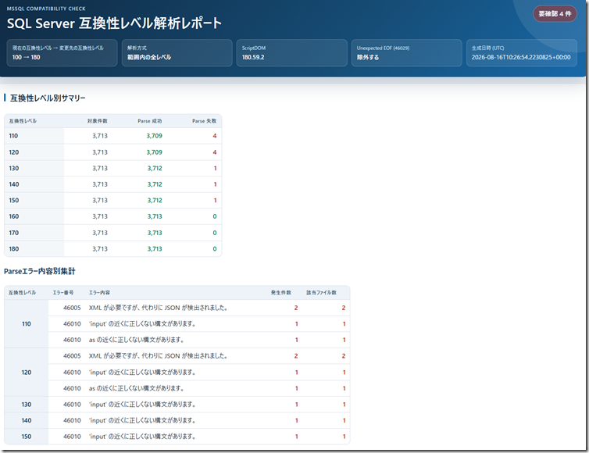Click error number 46005 under level 110
The height and width of the screenshot is (453, 589).
pyautogui.click(x=72, y=308)
